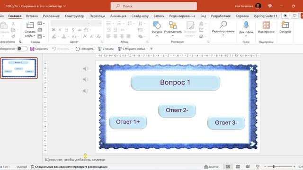Toggle the AutoSave switch
The width and height of the screenshot is (303, 170).
click(22, 49)
